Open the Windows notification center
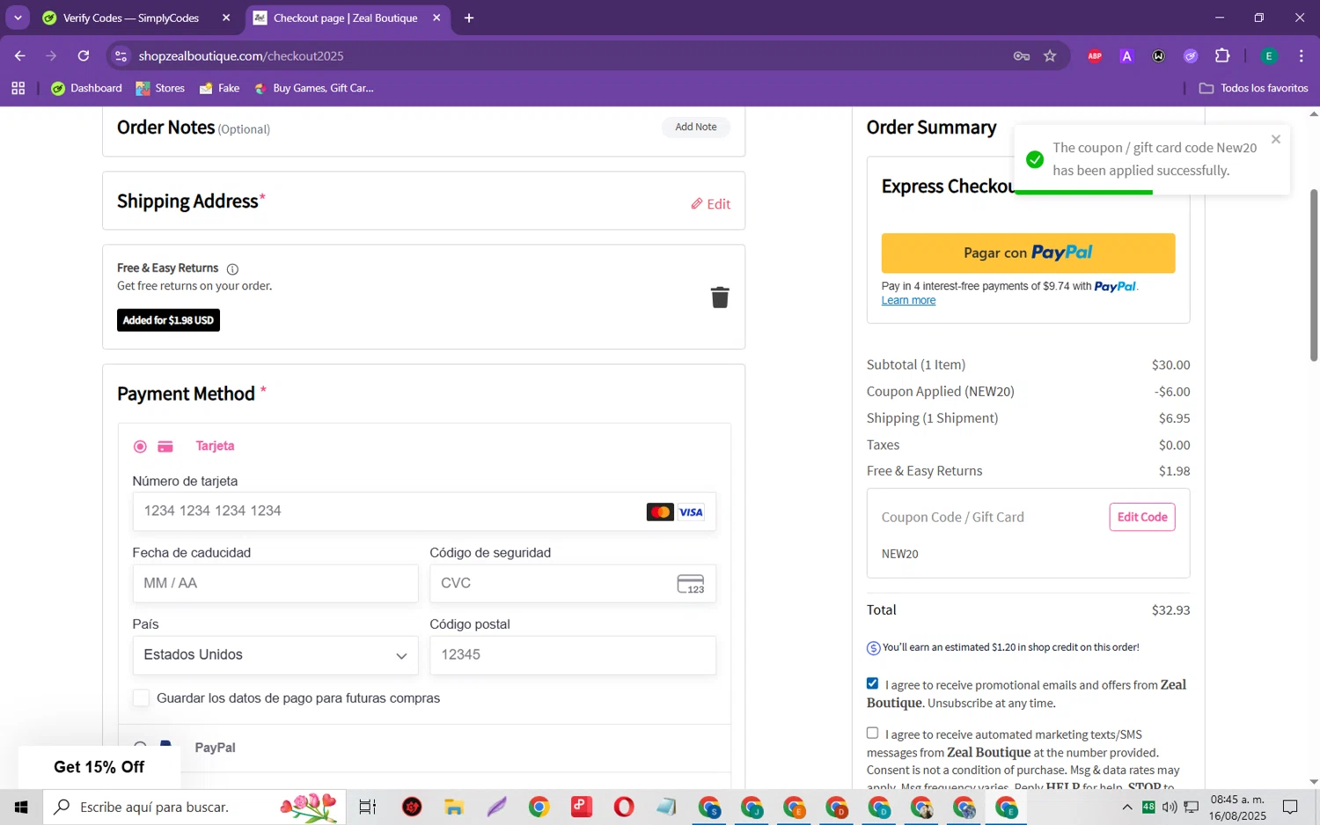Screen dimensions: 1320x825 tap(1290, 807)
